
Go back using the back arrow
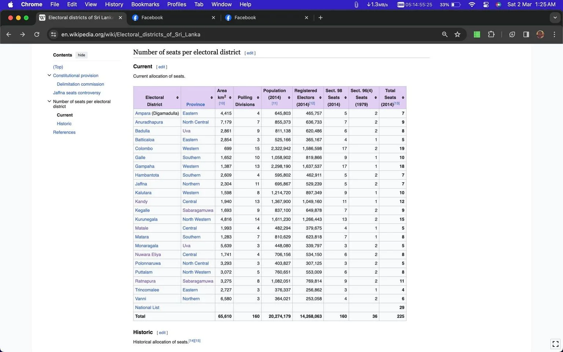(x=9, y=34)
